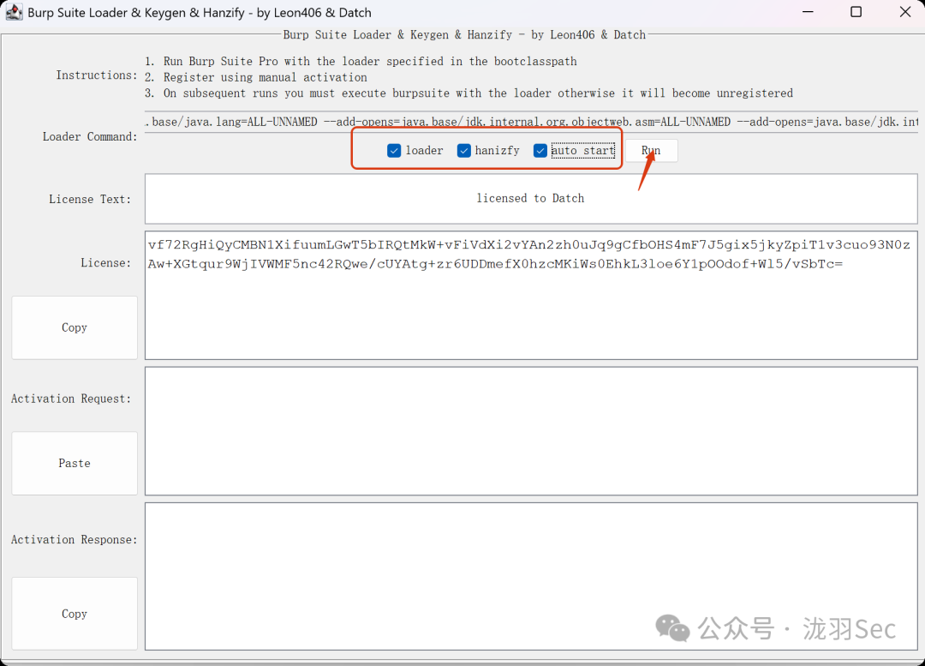
Task: Close the Burp Suite Loader window
Action: (904, 12)
